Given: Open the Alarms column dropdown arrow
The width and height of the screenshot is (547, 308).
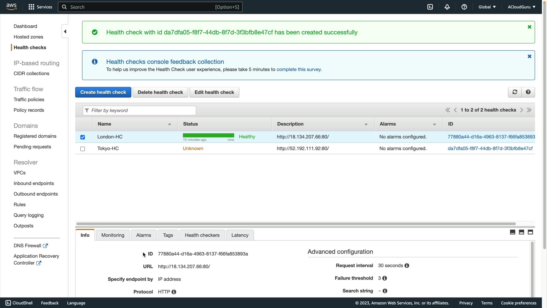Looking at the screenshot, I should [434, 124].
